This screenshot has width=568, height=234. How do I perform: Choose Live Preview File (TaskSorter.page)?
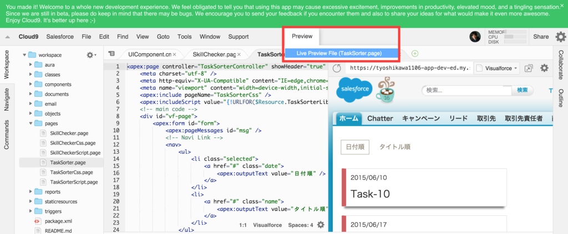[x=341, y=53]
